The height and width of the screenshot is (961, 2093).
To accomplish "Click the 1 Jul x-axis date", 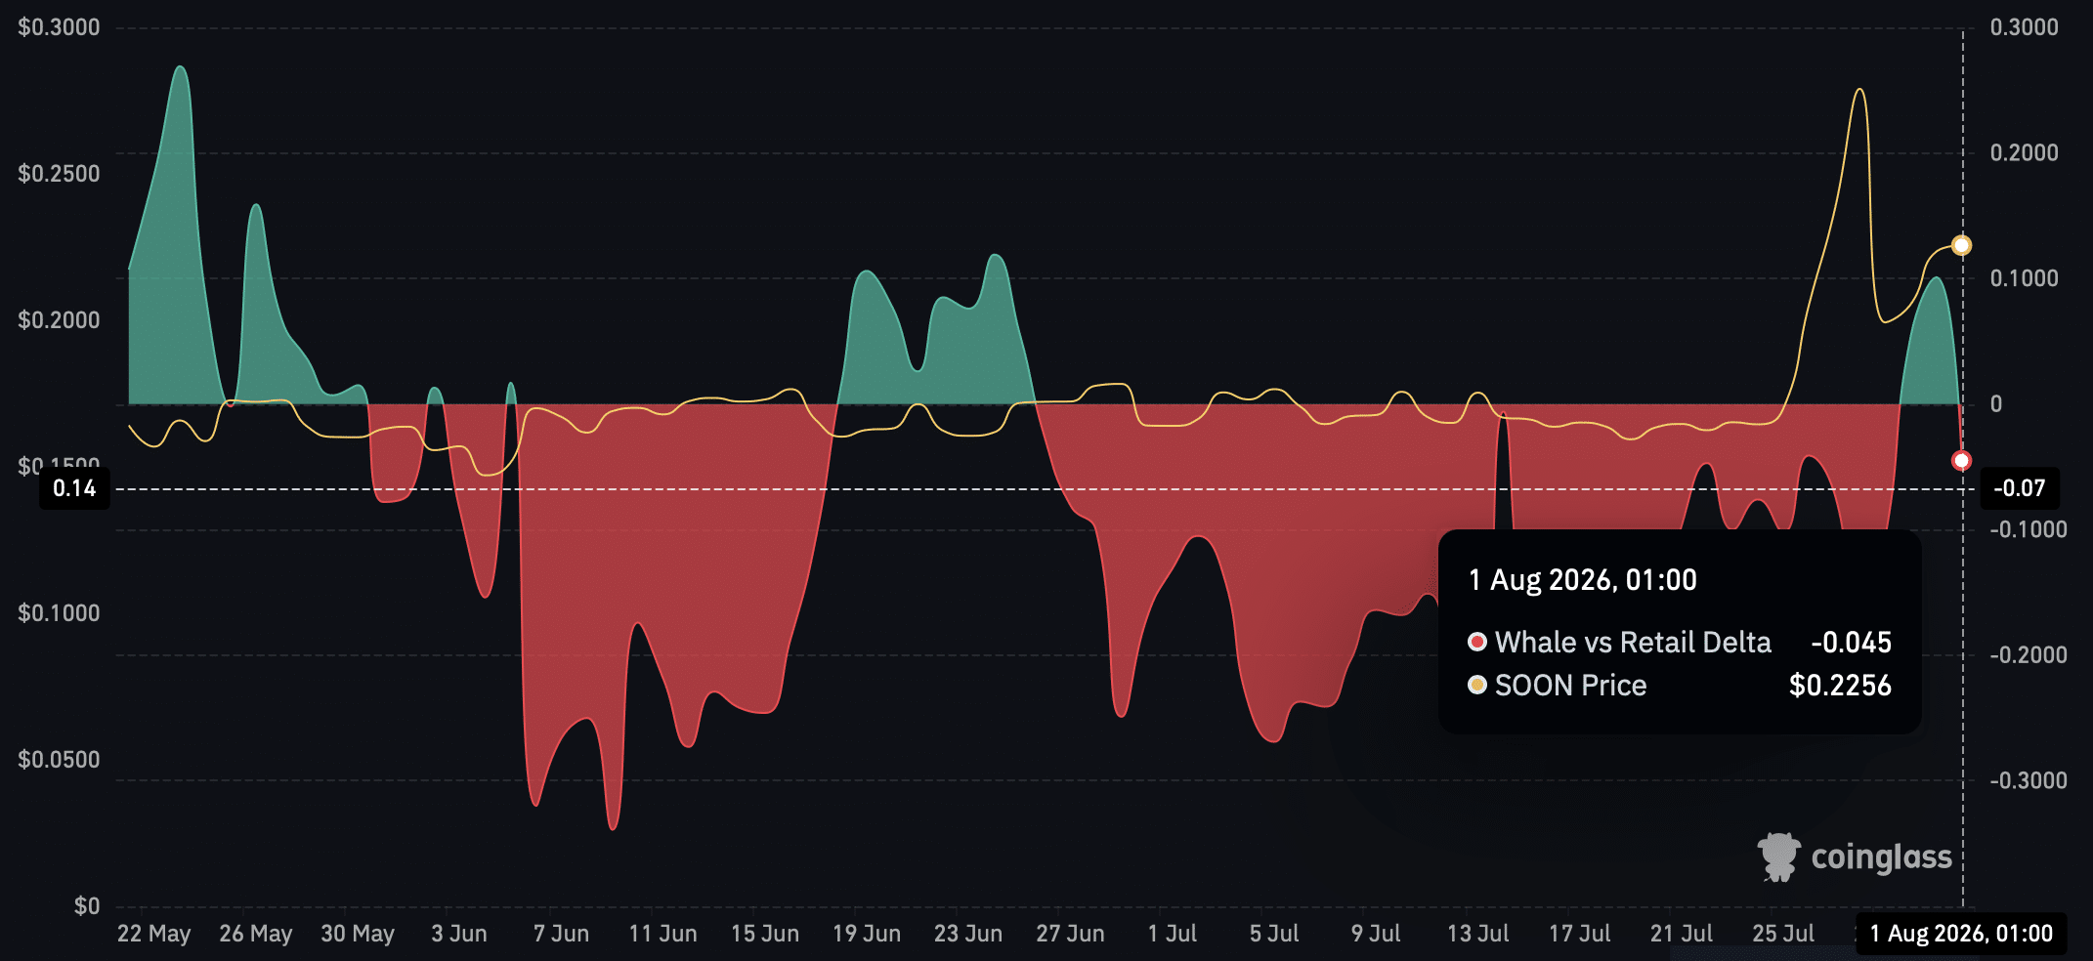I will tap(1173, 934).
